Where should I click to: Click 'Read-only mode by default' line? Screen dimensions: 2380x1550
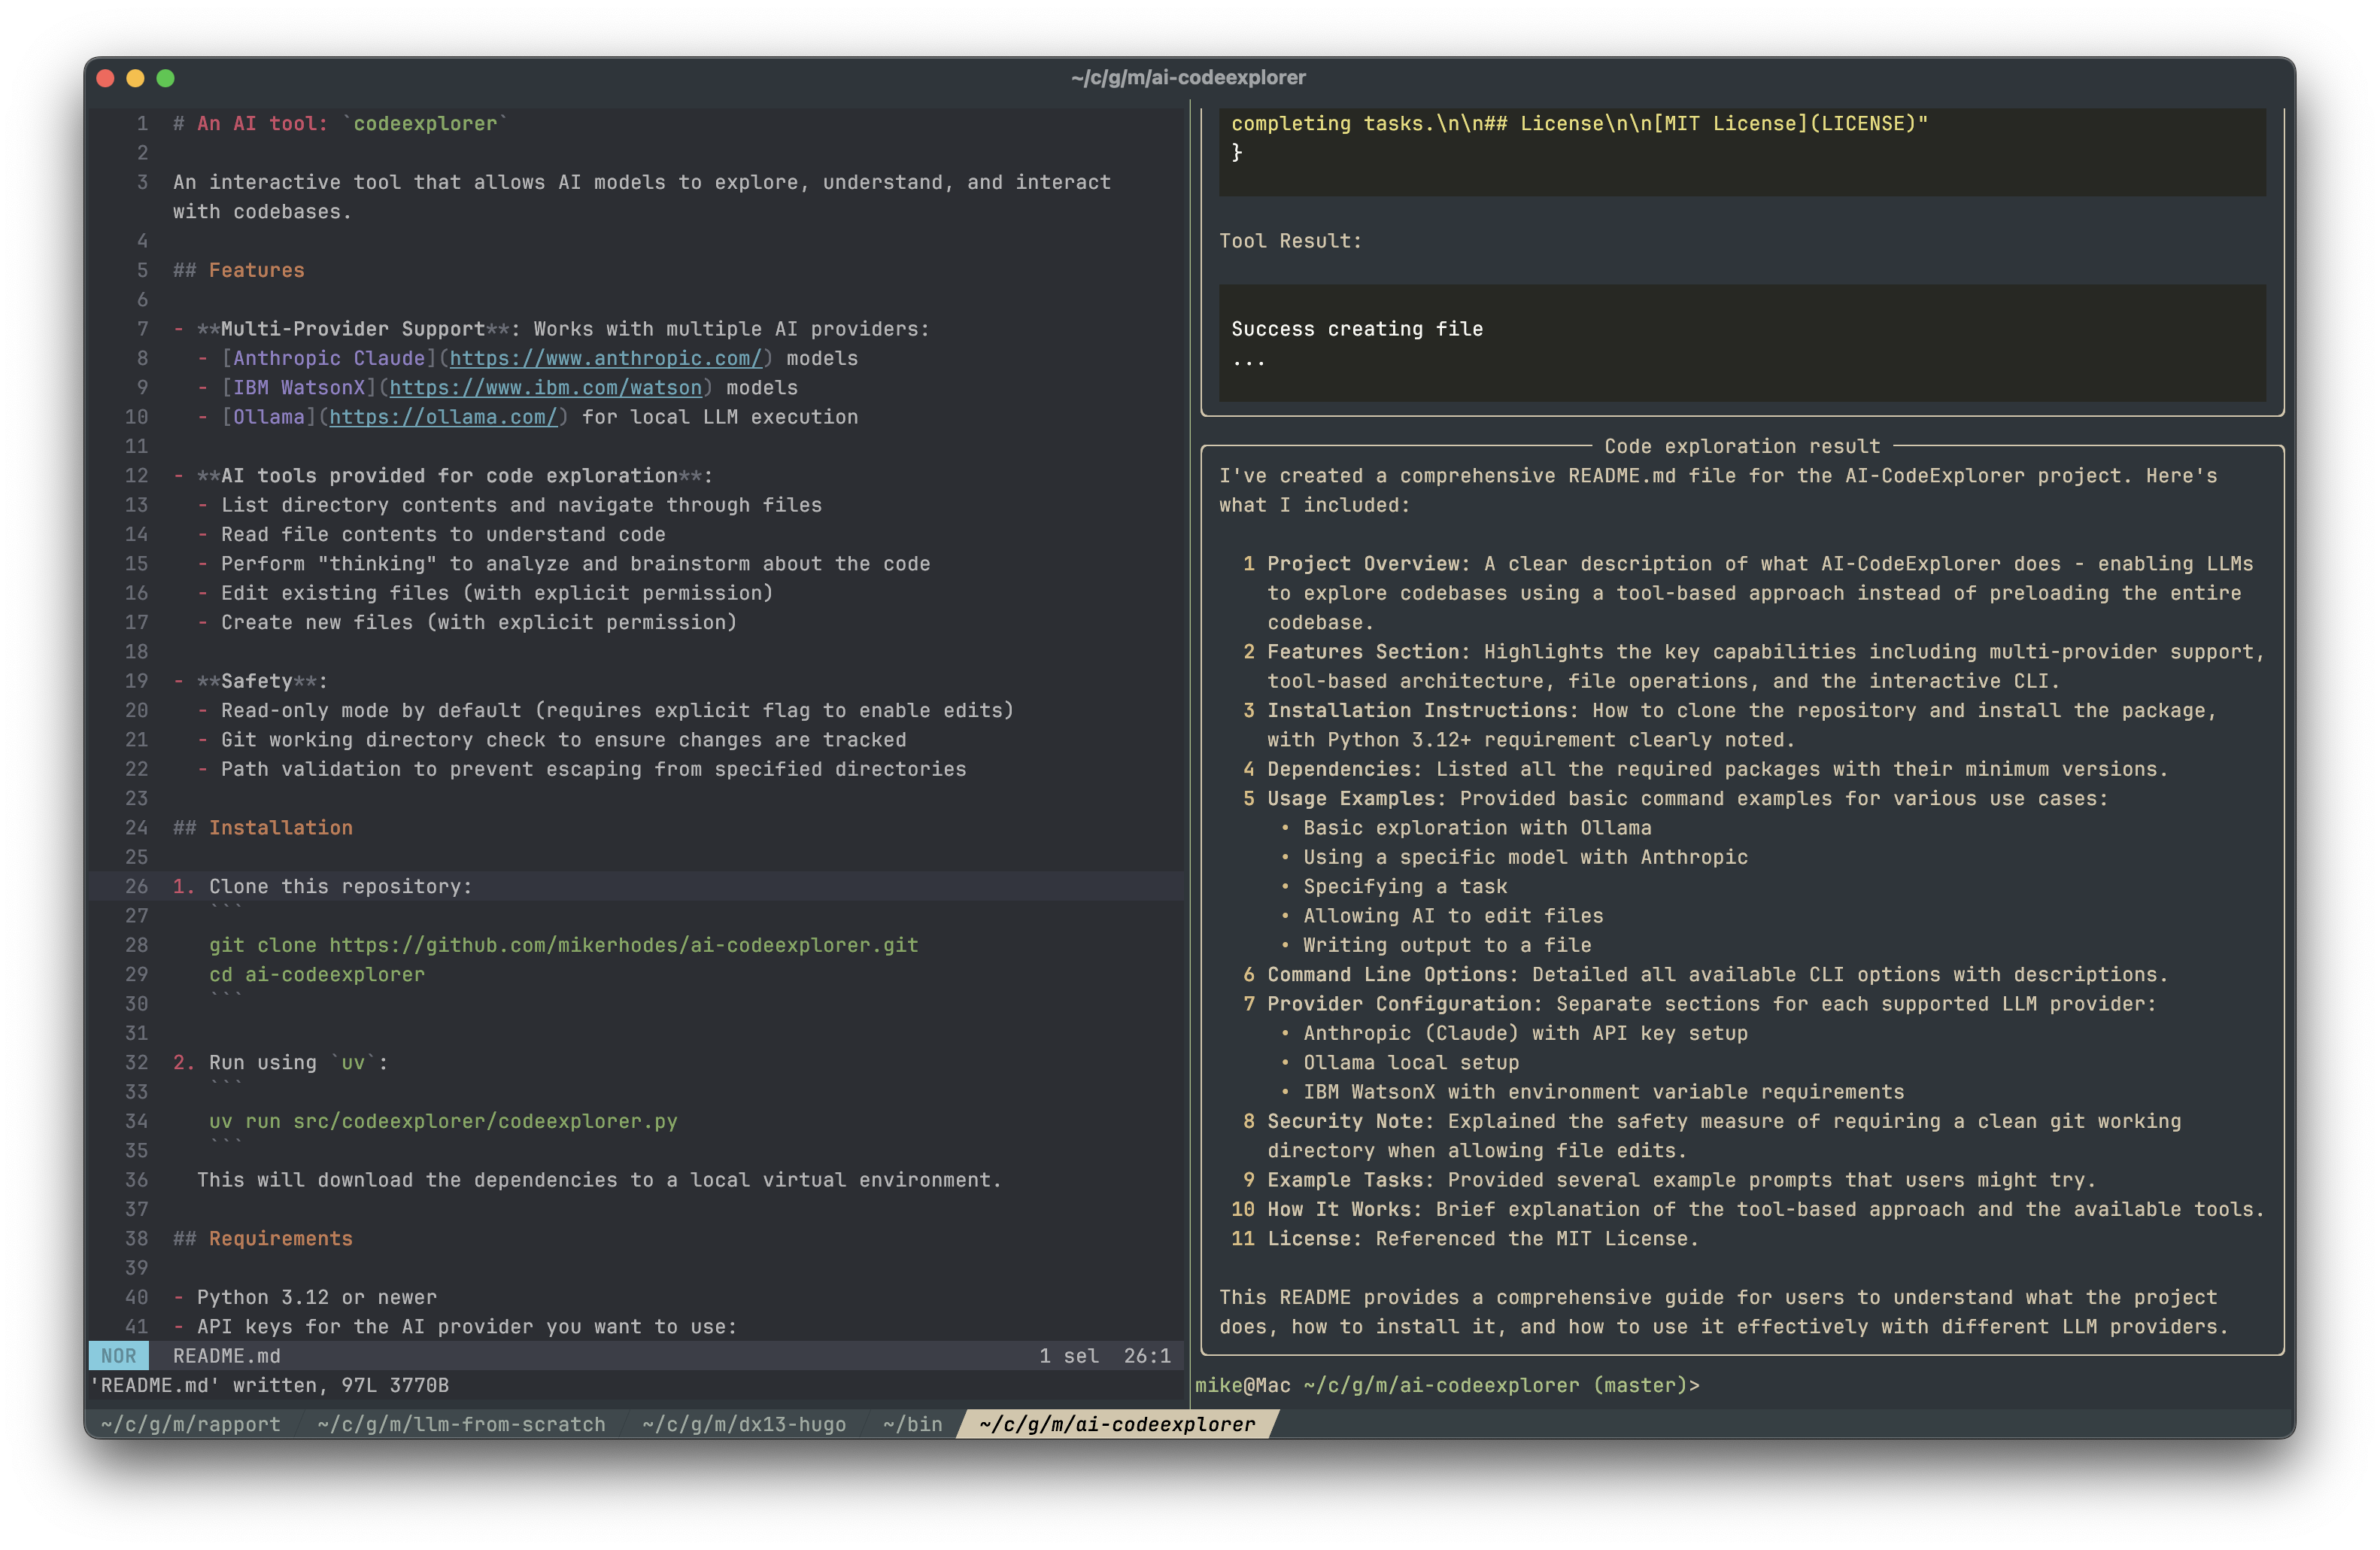[617, 710]
